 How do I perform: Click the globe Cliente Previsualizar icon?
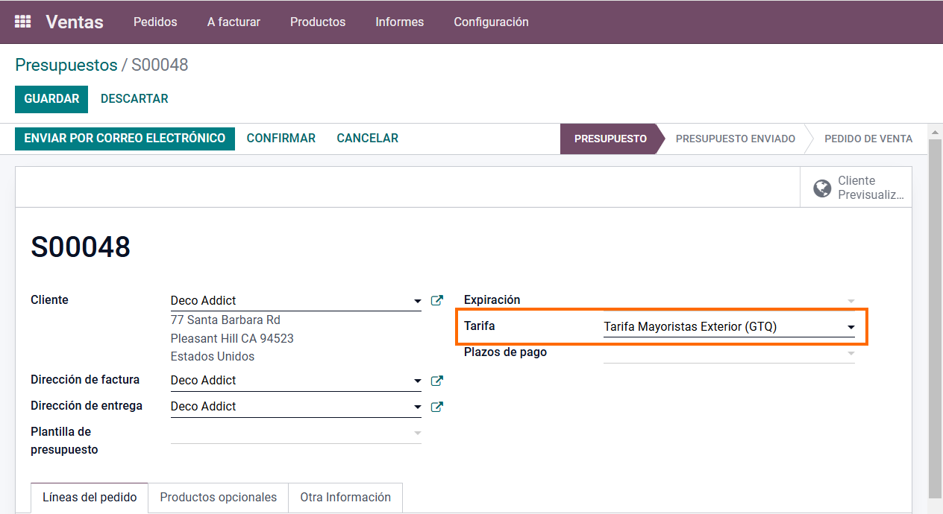[x=822, y=188]
